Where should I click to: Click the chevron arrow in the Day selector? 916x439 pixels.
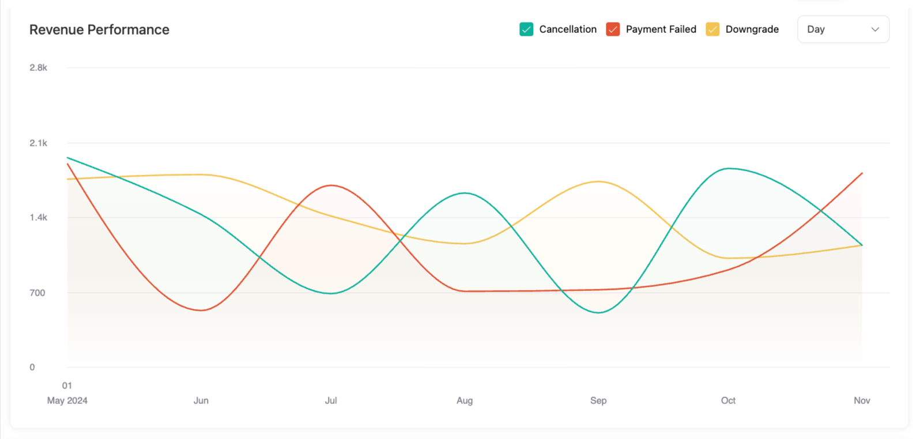coord(876,29)
